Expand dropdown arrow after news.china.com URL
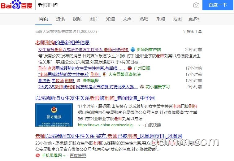The image size is (234, 161). click(x=139, y=125)
